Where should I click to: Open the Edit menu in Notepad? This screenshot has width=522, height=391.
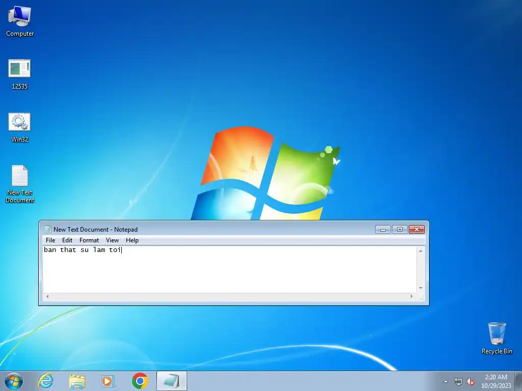coord(67,240)
